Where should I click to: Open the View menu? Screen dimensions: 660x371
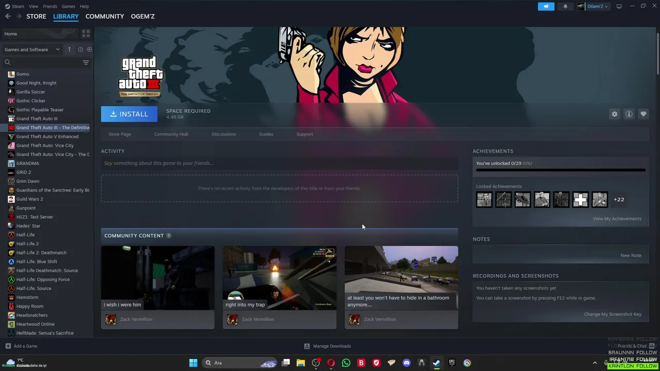[x=34, y=6]
